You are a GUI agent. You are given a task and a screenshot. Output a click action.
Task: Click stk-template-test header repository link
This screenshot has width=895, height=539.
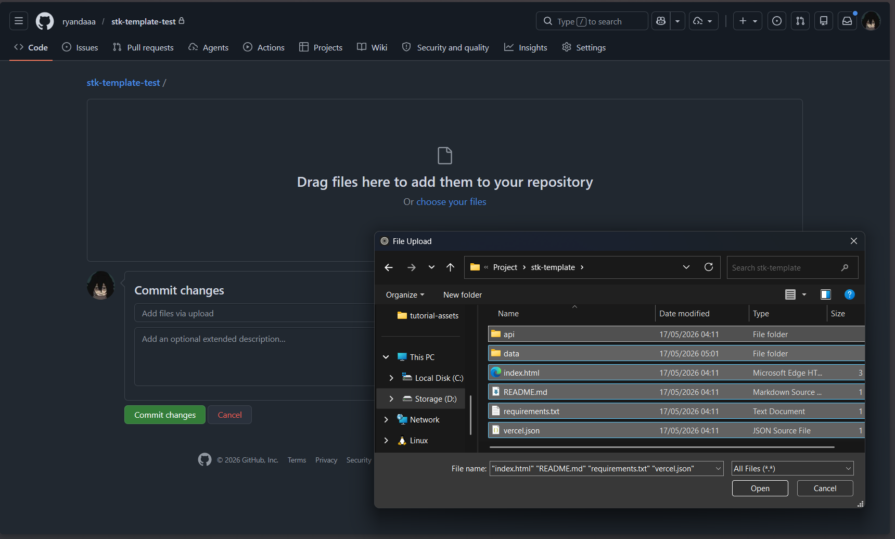[x=144, y=21]
